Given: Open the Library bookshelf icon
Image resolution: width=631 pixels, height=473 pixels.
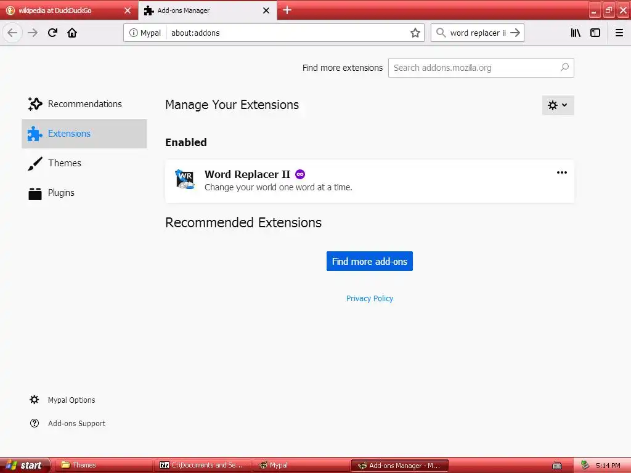Looking at the screenshot, I should (576, 33).
